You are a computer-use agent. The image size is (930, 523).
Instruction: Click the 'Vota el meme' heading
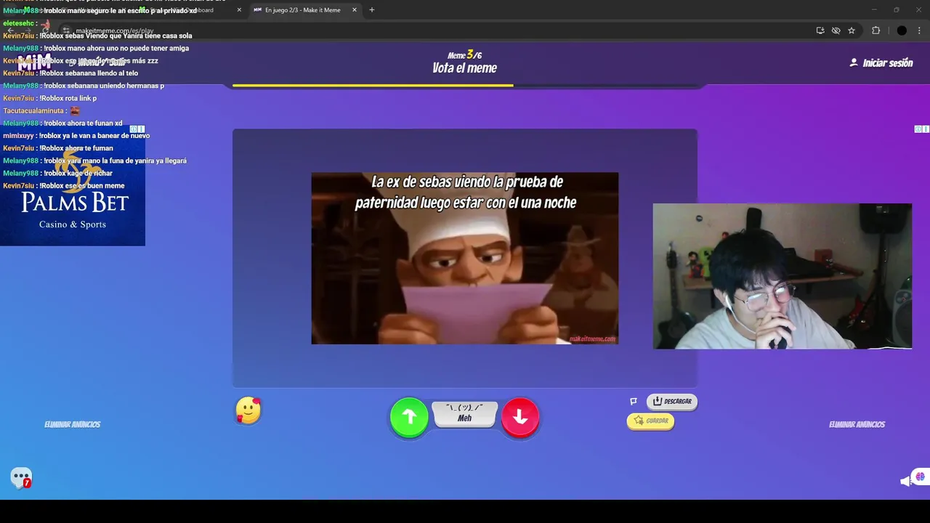(x=465, y=68)
